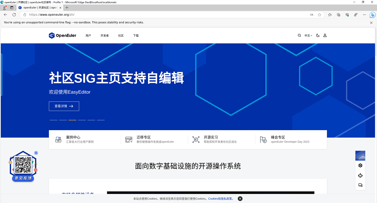Open the robot assistant in floating sidebar
Image resolution: width=377 pixels, height=203 pixels.
[360, 175]
